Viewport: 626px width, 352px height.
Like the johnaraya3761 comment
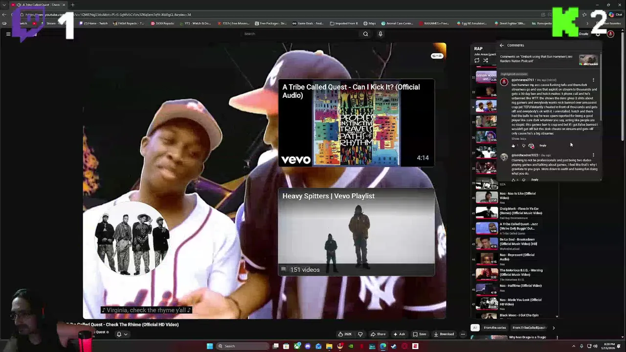click(x=513, y=146)
